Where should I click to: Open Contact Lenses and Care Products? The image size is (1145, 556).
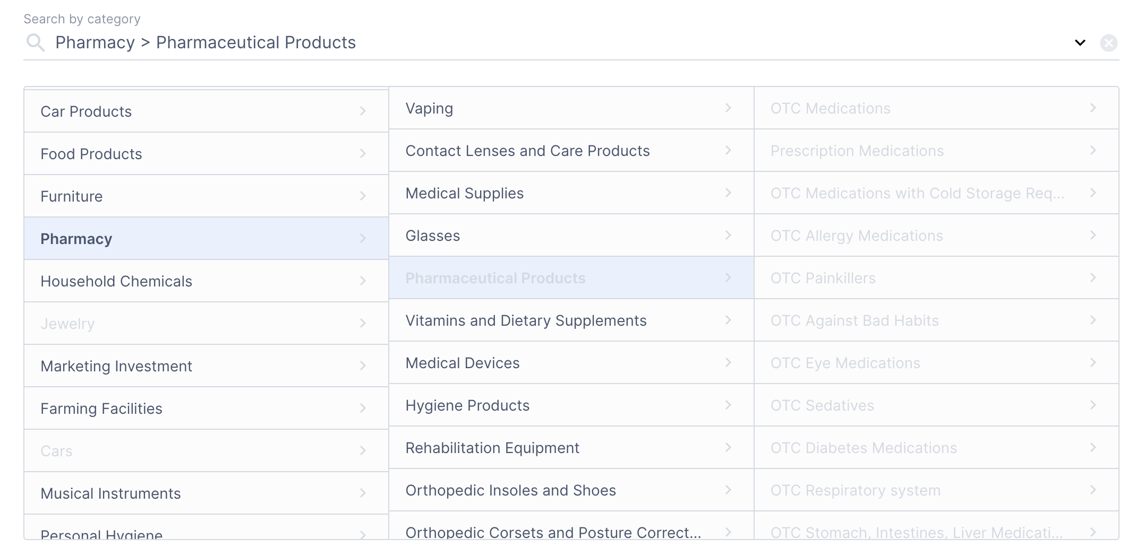click(x=571, y=151)
